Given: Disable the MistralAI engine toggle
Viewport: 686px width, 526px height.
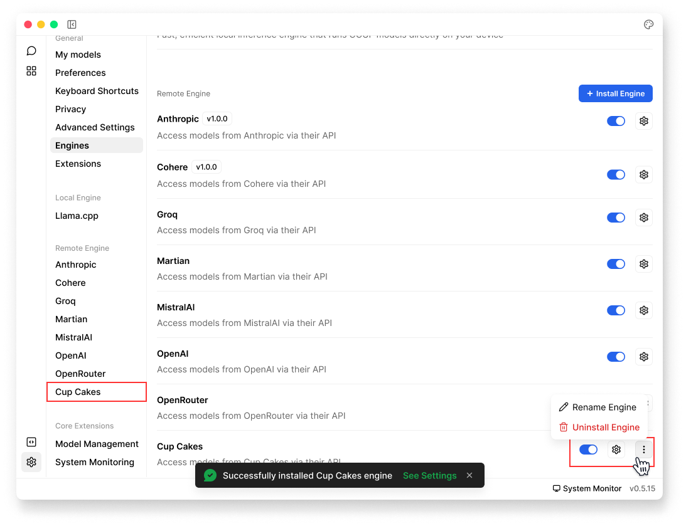Looking at the screenshot, I should click(616, 310).
